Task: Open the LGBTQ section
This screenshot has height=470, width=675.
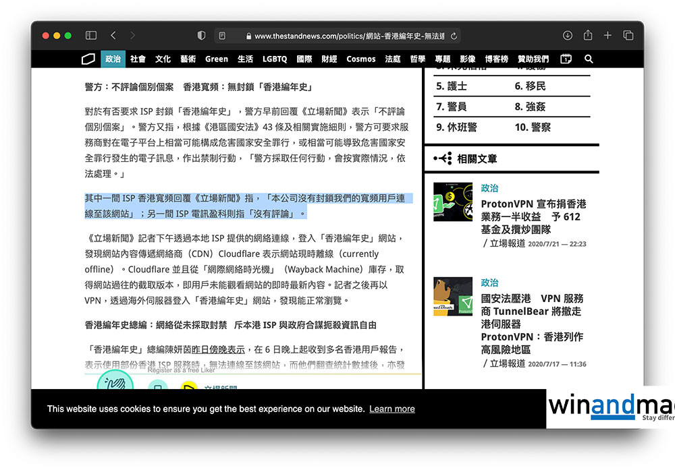Action: tap(275, 59)
